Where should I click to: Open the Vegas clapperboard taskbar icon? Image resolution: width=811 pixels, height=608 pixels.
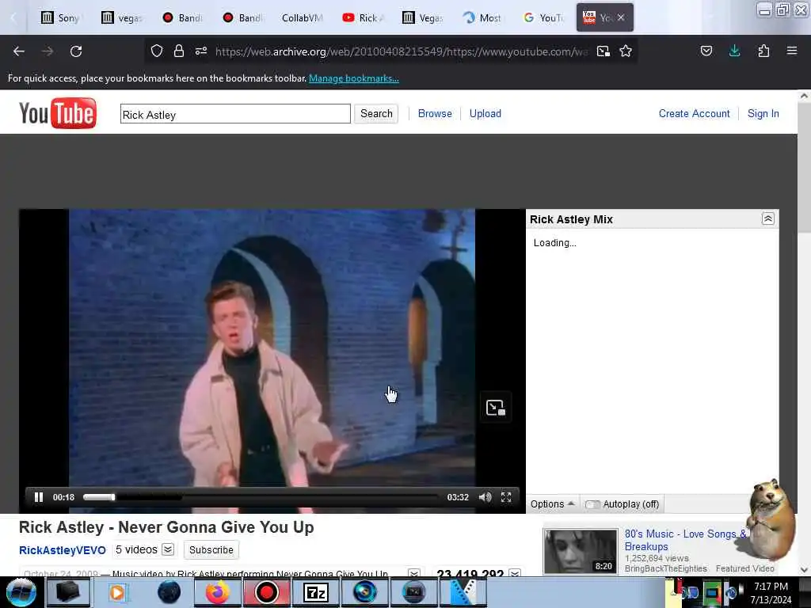click(x=463, y=592)
